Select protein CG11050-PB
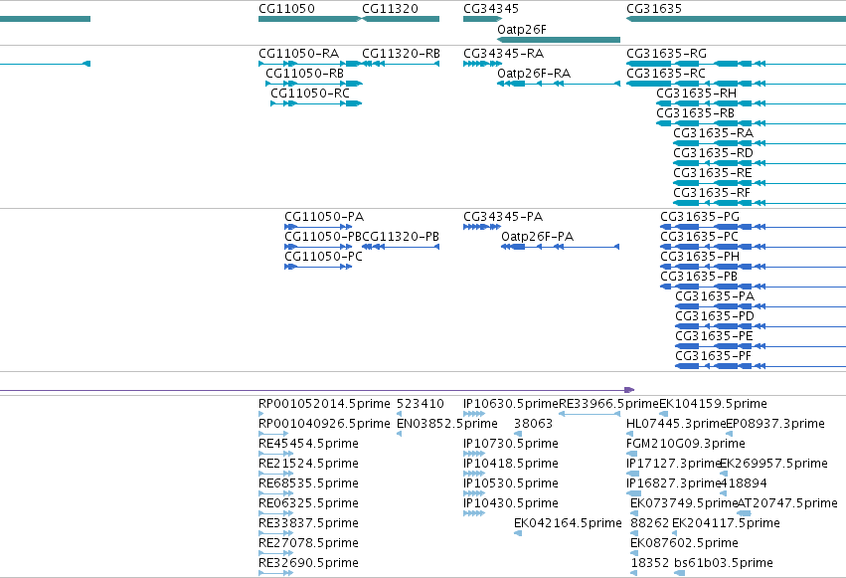846x578 pixels. pos(318,247)
